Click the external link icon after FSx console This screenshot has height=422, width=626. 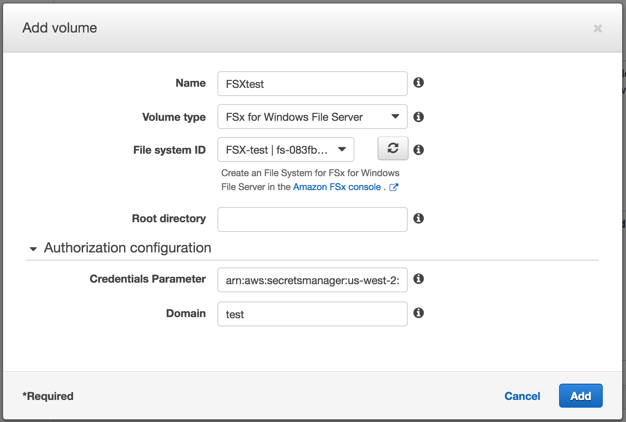(394, 187)
